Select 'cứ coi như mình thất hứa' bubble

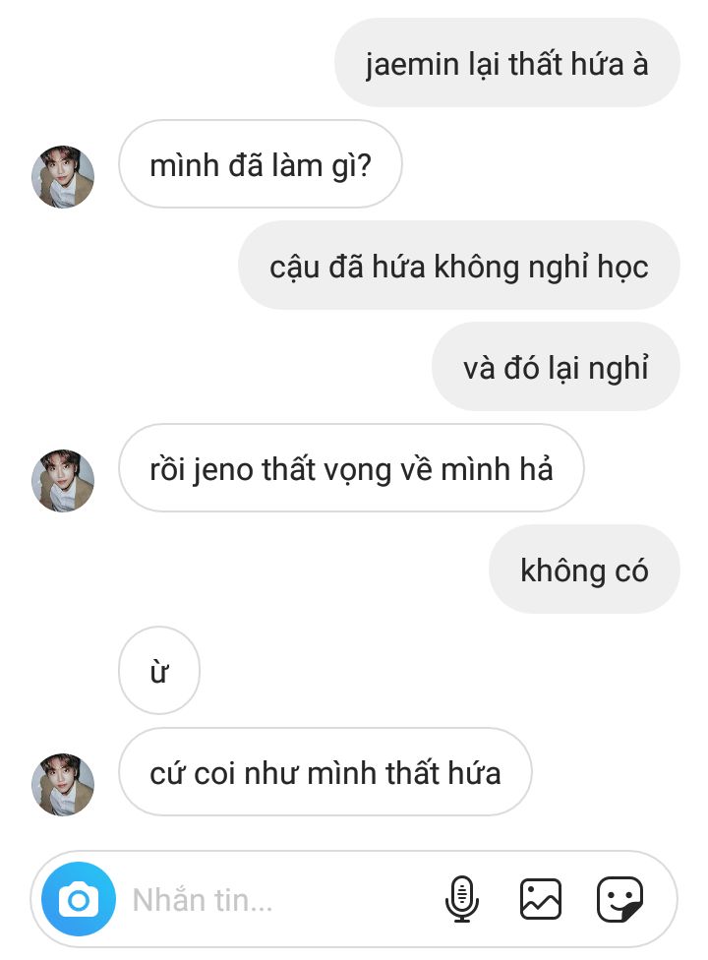324,771
